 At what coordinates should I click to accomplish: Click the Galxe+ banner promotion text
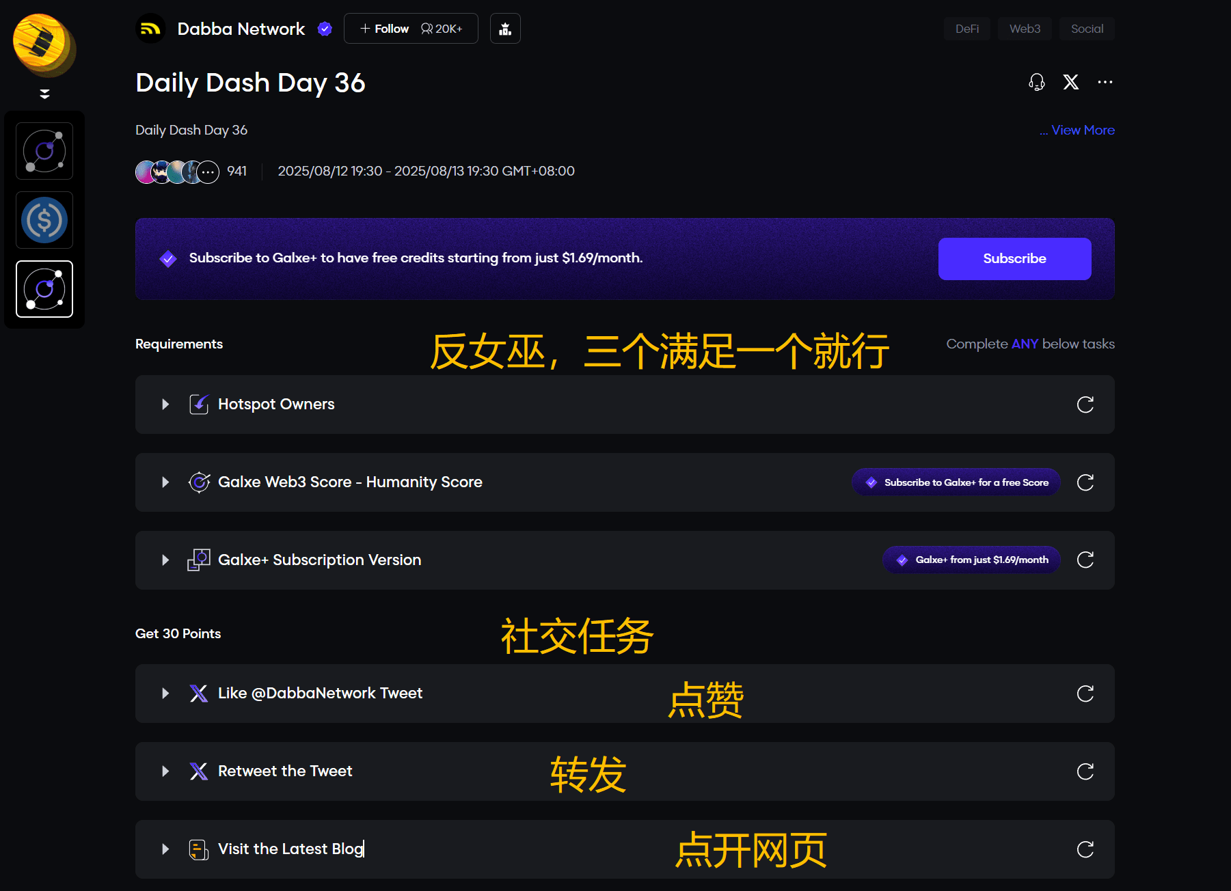click(x=416, y=258)
